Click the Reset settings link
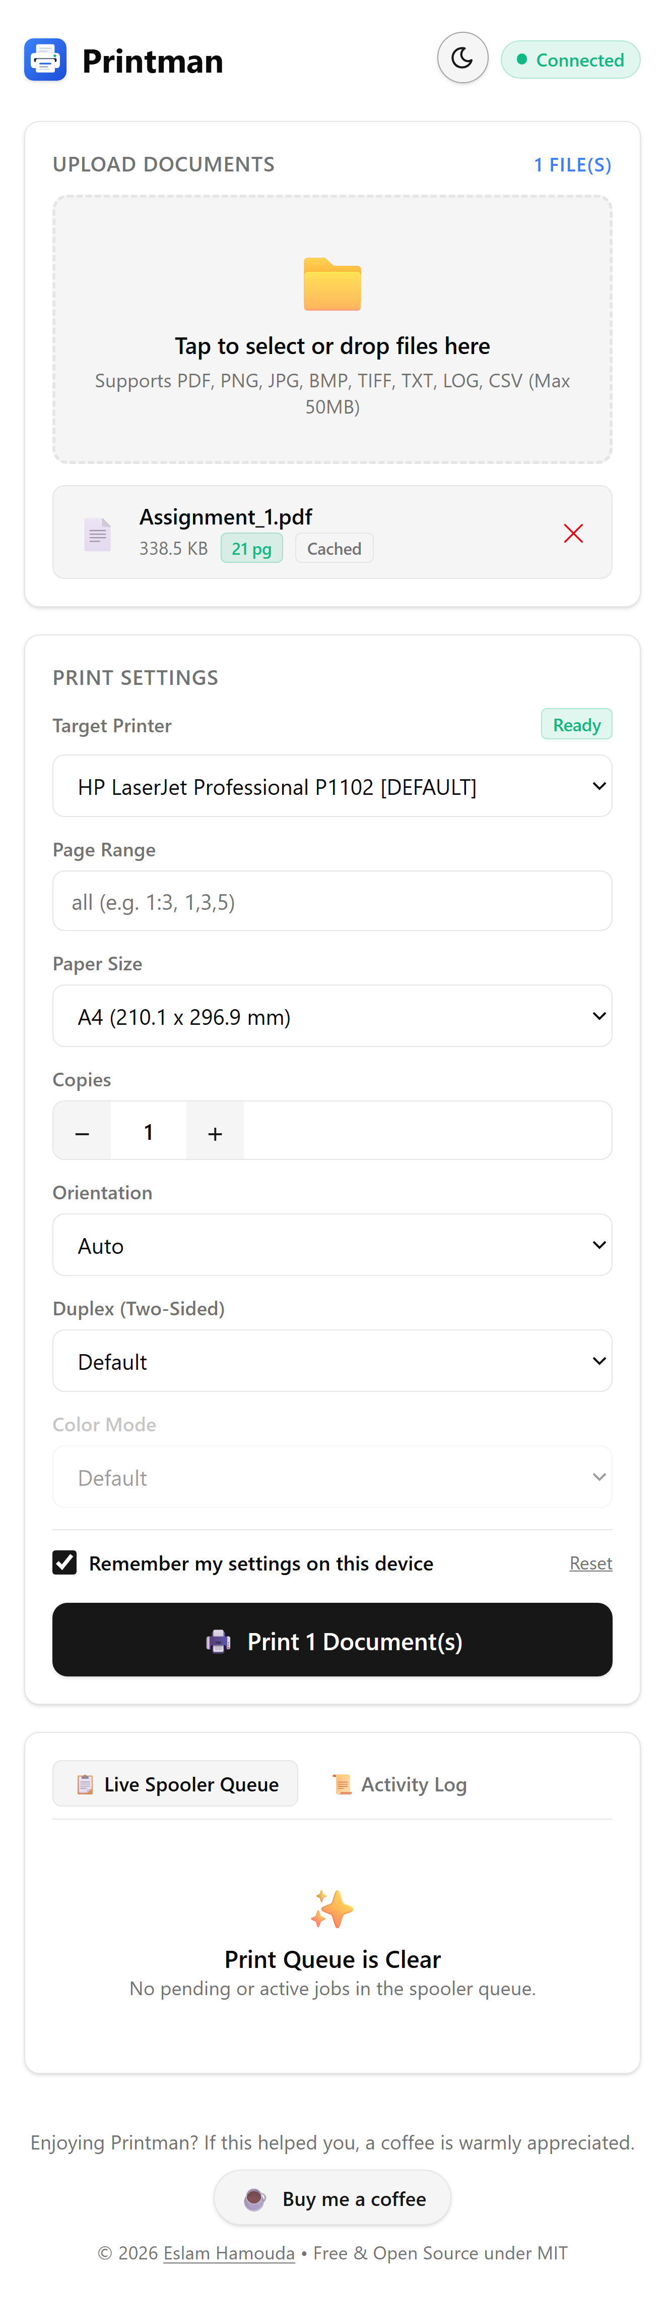This screenshot has height=2324, width=665. [591, 1563]
